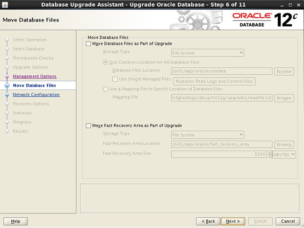304x228 pixels.
Task: Open the MBYTES unit dropdown
Action: pyautogui.click(x=284, y=155)
